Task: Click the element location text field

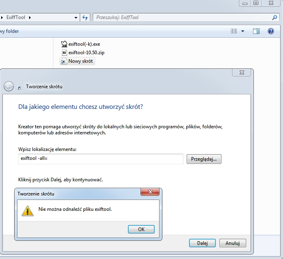Action: tap(101, 159)
